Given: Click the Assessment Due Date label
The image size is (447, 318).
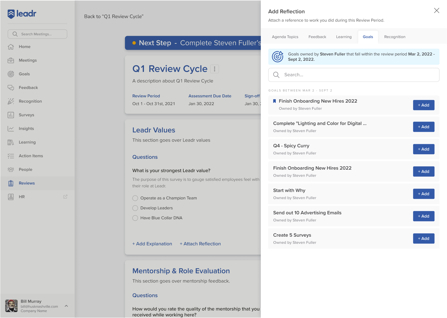Looking at the screenshot, I should (210, 96).
